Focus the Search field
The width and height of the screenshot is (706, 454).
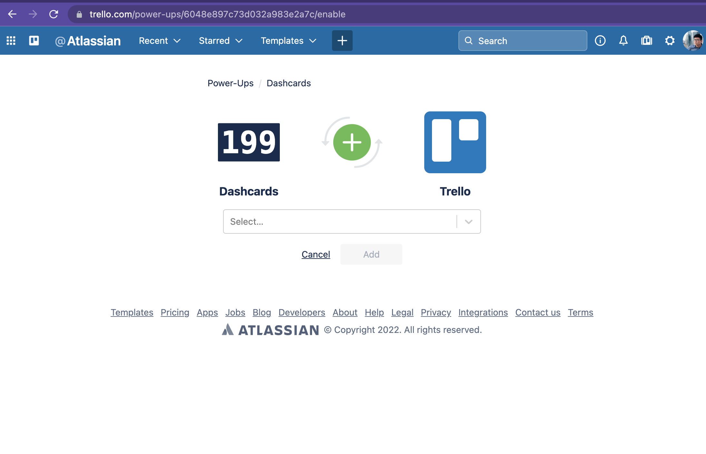523,41
